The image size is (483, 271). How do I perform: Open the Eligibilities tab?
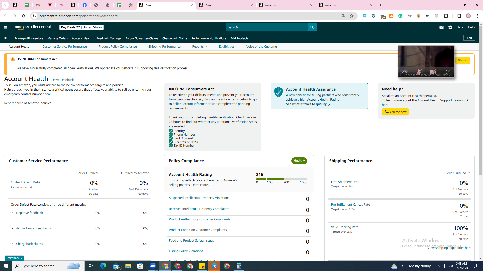tap(226, 47)
